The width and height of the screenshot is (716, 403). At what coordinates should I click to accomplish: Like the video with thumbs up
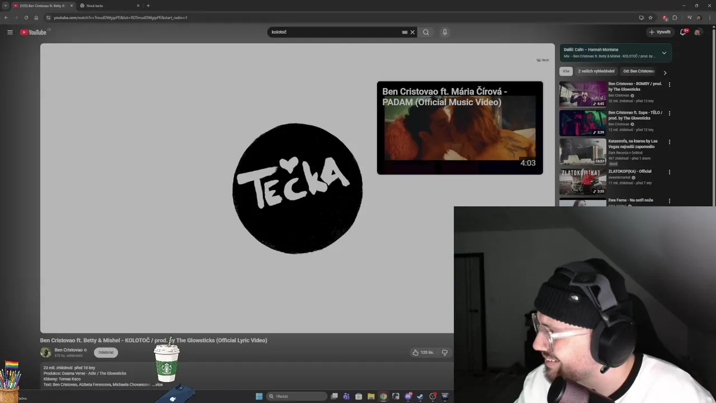point(423,353)
